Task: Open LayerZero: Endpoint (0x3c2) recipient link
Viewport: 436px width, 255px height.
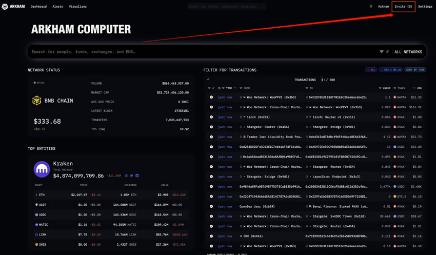Action: 336,176
